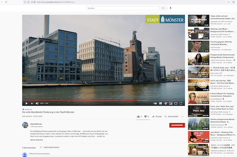237x157 pixels.
Task: Reload the page in browser
Action: (6, 2)
